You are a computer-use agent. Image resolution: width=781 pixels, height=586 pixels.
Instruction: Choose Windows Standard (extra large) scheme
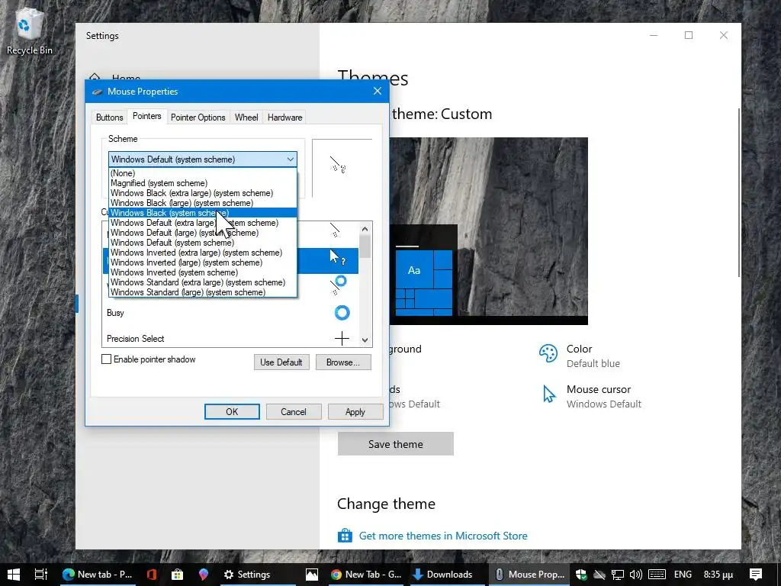203,282
